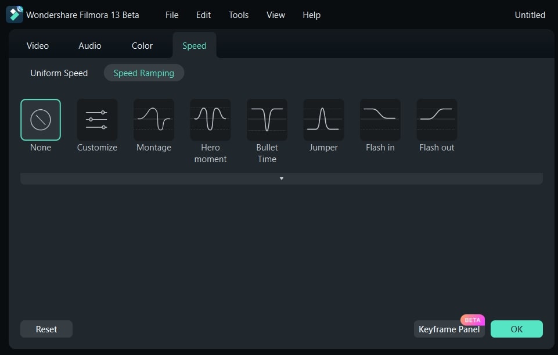Open the File menu

click(x=172, y=15)
